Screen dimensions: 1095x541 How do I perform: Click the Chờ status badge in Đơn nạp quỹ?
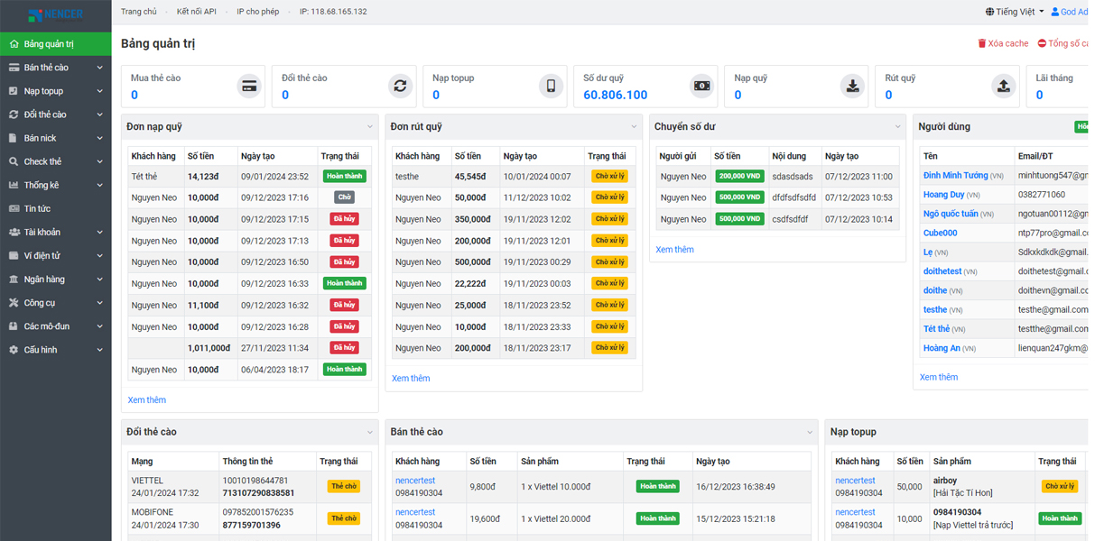(x=344, y=197)
